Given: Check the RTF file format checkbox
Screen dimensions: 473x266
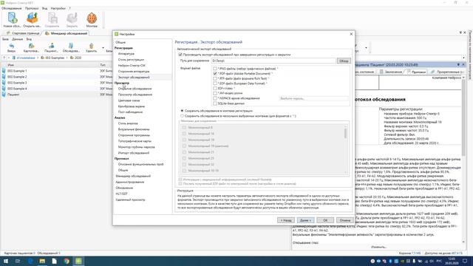Looking at the screenshot, I should coord(215,78).
